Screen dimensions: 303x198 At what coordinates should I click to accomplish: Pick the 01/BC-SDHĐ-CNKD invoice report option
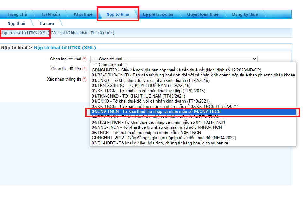pos(193,75)
